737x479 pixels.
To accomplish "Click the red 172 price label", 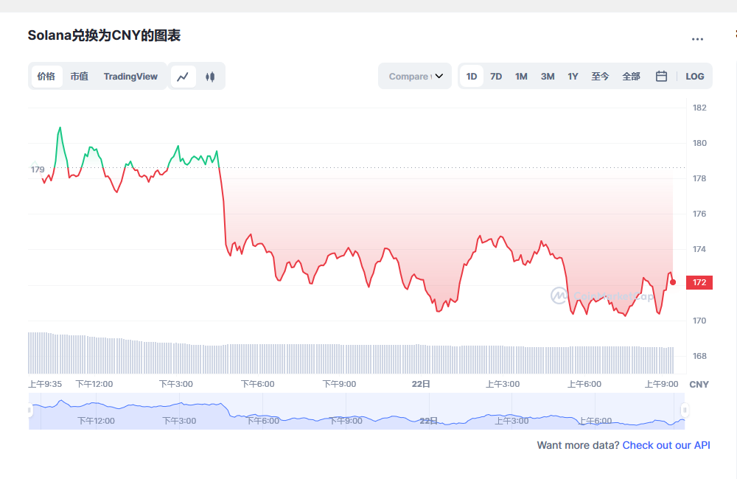I will (699, 282).
